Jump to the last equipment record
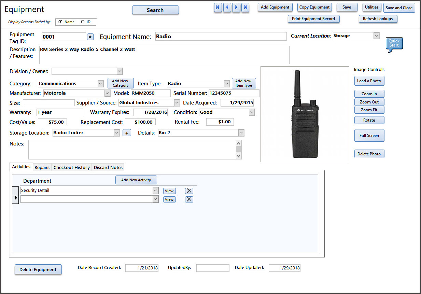This screenshot has width=421, height=294. pyautogui.click(x=245, y=8)
